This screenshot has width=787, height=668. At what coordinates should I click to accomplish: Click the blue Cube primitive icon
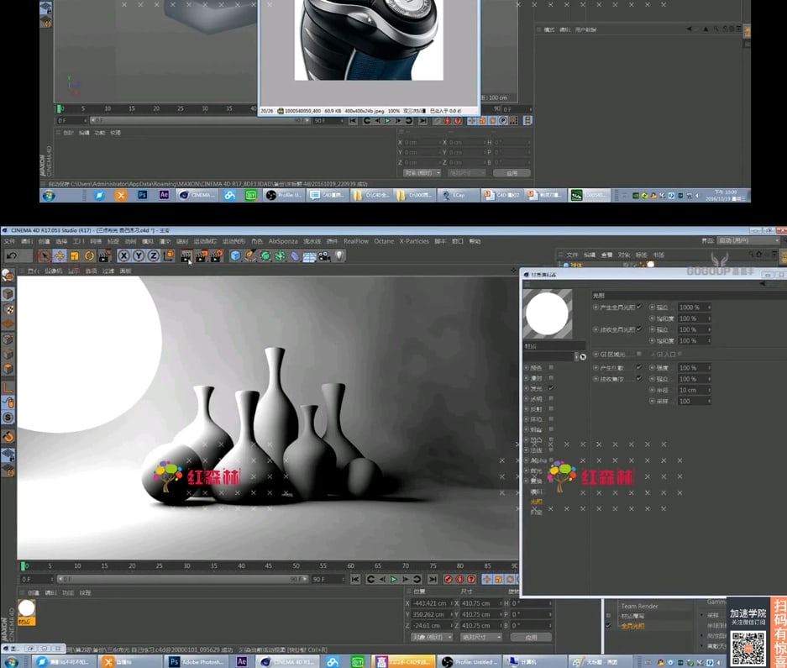(x=235, y=255)
